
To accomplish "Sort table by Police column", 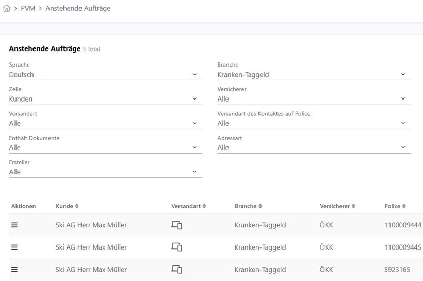I will click(395, 206).
